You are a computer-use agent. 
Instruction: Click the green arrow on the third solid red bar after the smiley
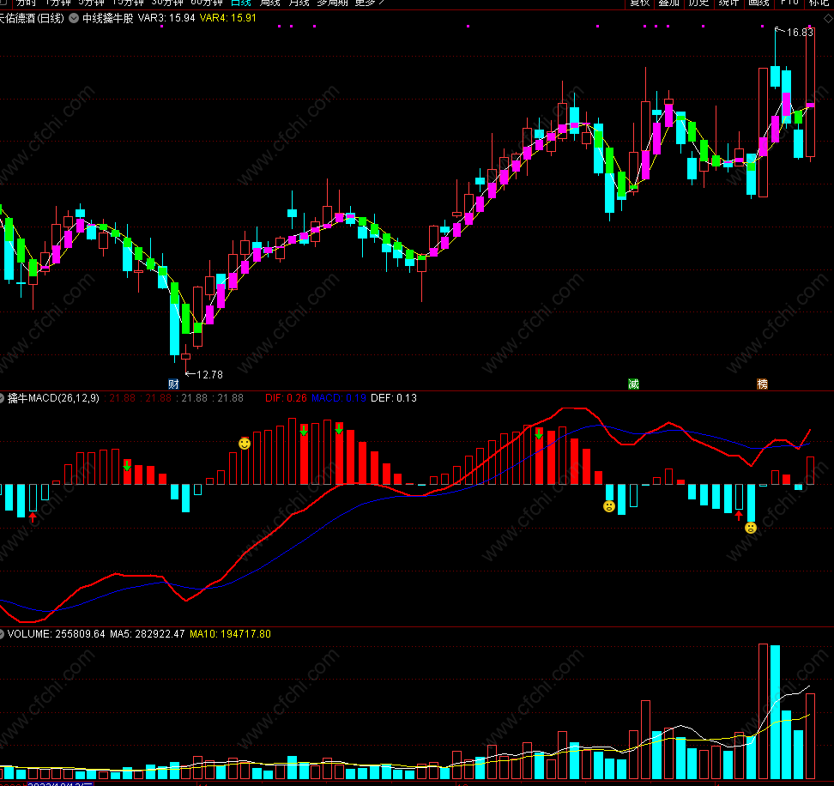[x=339, y=429]
